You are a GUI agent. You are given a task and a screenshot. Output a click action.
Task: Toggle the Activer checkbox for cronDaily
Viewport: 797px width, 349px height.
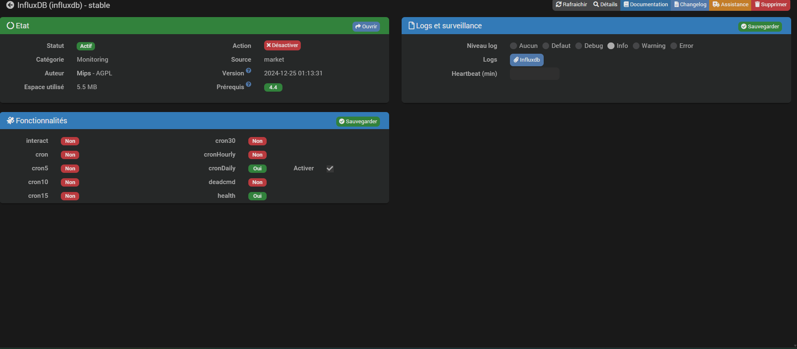click(x=330, y=169)
